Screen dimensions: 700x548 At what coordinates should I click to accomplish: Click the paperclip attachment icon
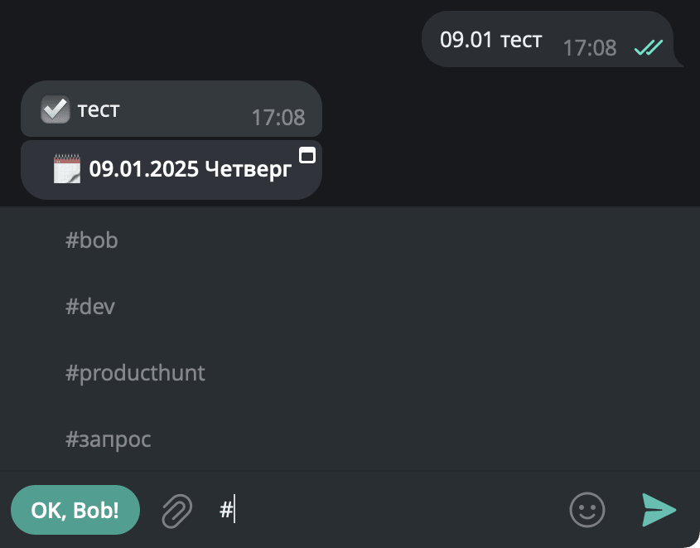[x=176, y=510]
